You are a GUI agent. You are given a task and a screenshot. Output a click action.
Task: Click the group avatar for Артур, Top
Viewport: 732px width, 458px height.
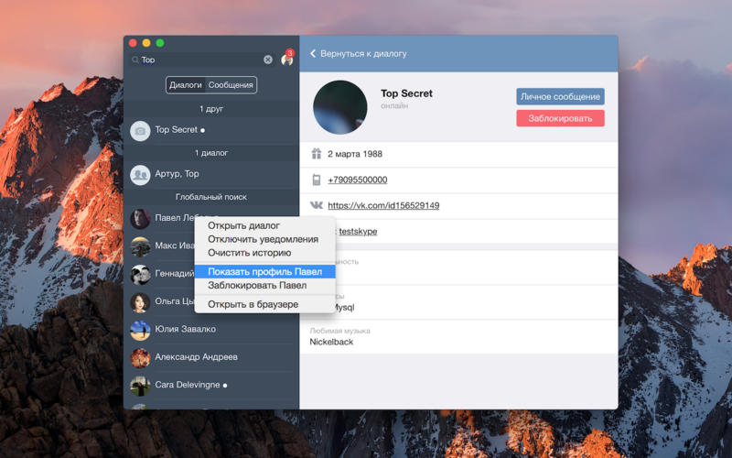(x=140, y=175)
